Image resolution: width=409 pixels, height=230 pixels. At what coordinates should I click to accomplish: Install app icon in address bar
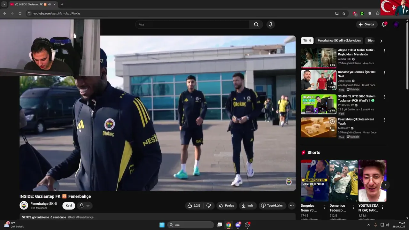[x=337, y=13]
